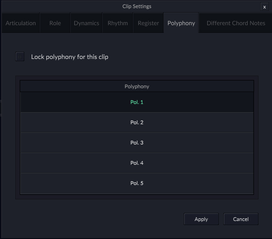Choose the Pol. 5 entry

tap(137, 183)
